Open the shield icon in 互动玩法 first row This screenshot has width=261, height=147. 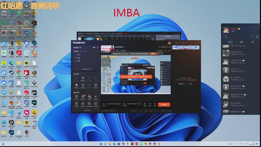[83, 78]
